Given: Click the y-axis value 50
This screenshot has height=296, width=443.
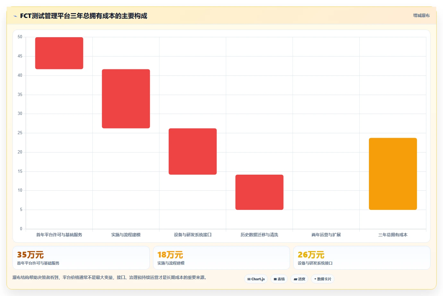Looking at the screenshot, I should (20, 37).
